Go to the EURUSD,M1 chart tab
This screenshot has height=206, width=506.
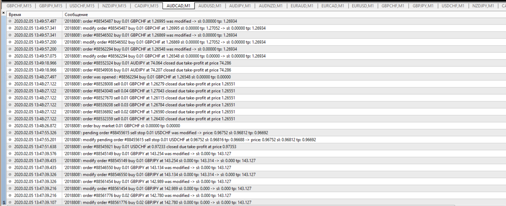[363, 6]
